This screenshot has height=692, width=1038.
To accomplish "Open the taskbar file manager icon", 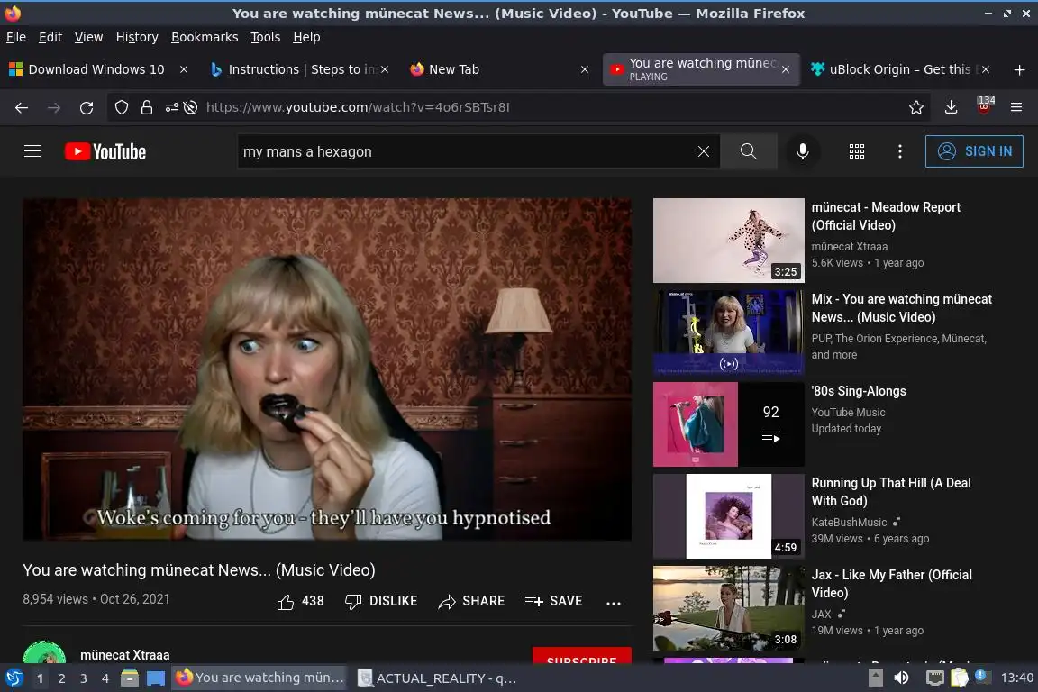I will click(x=130, y=678).
